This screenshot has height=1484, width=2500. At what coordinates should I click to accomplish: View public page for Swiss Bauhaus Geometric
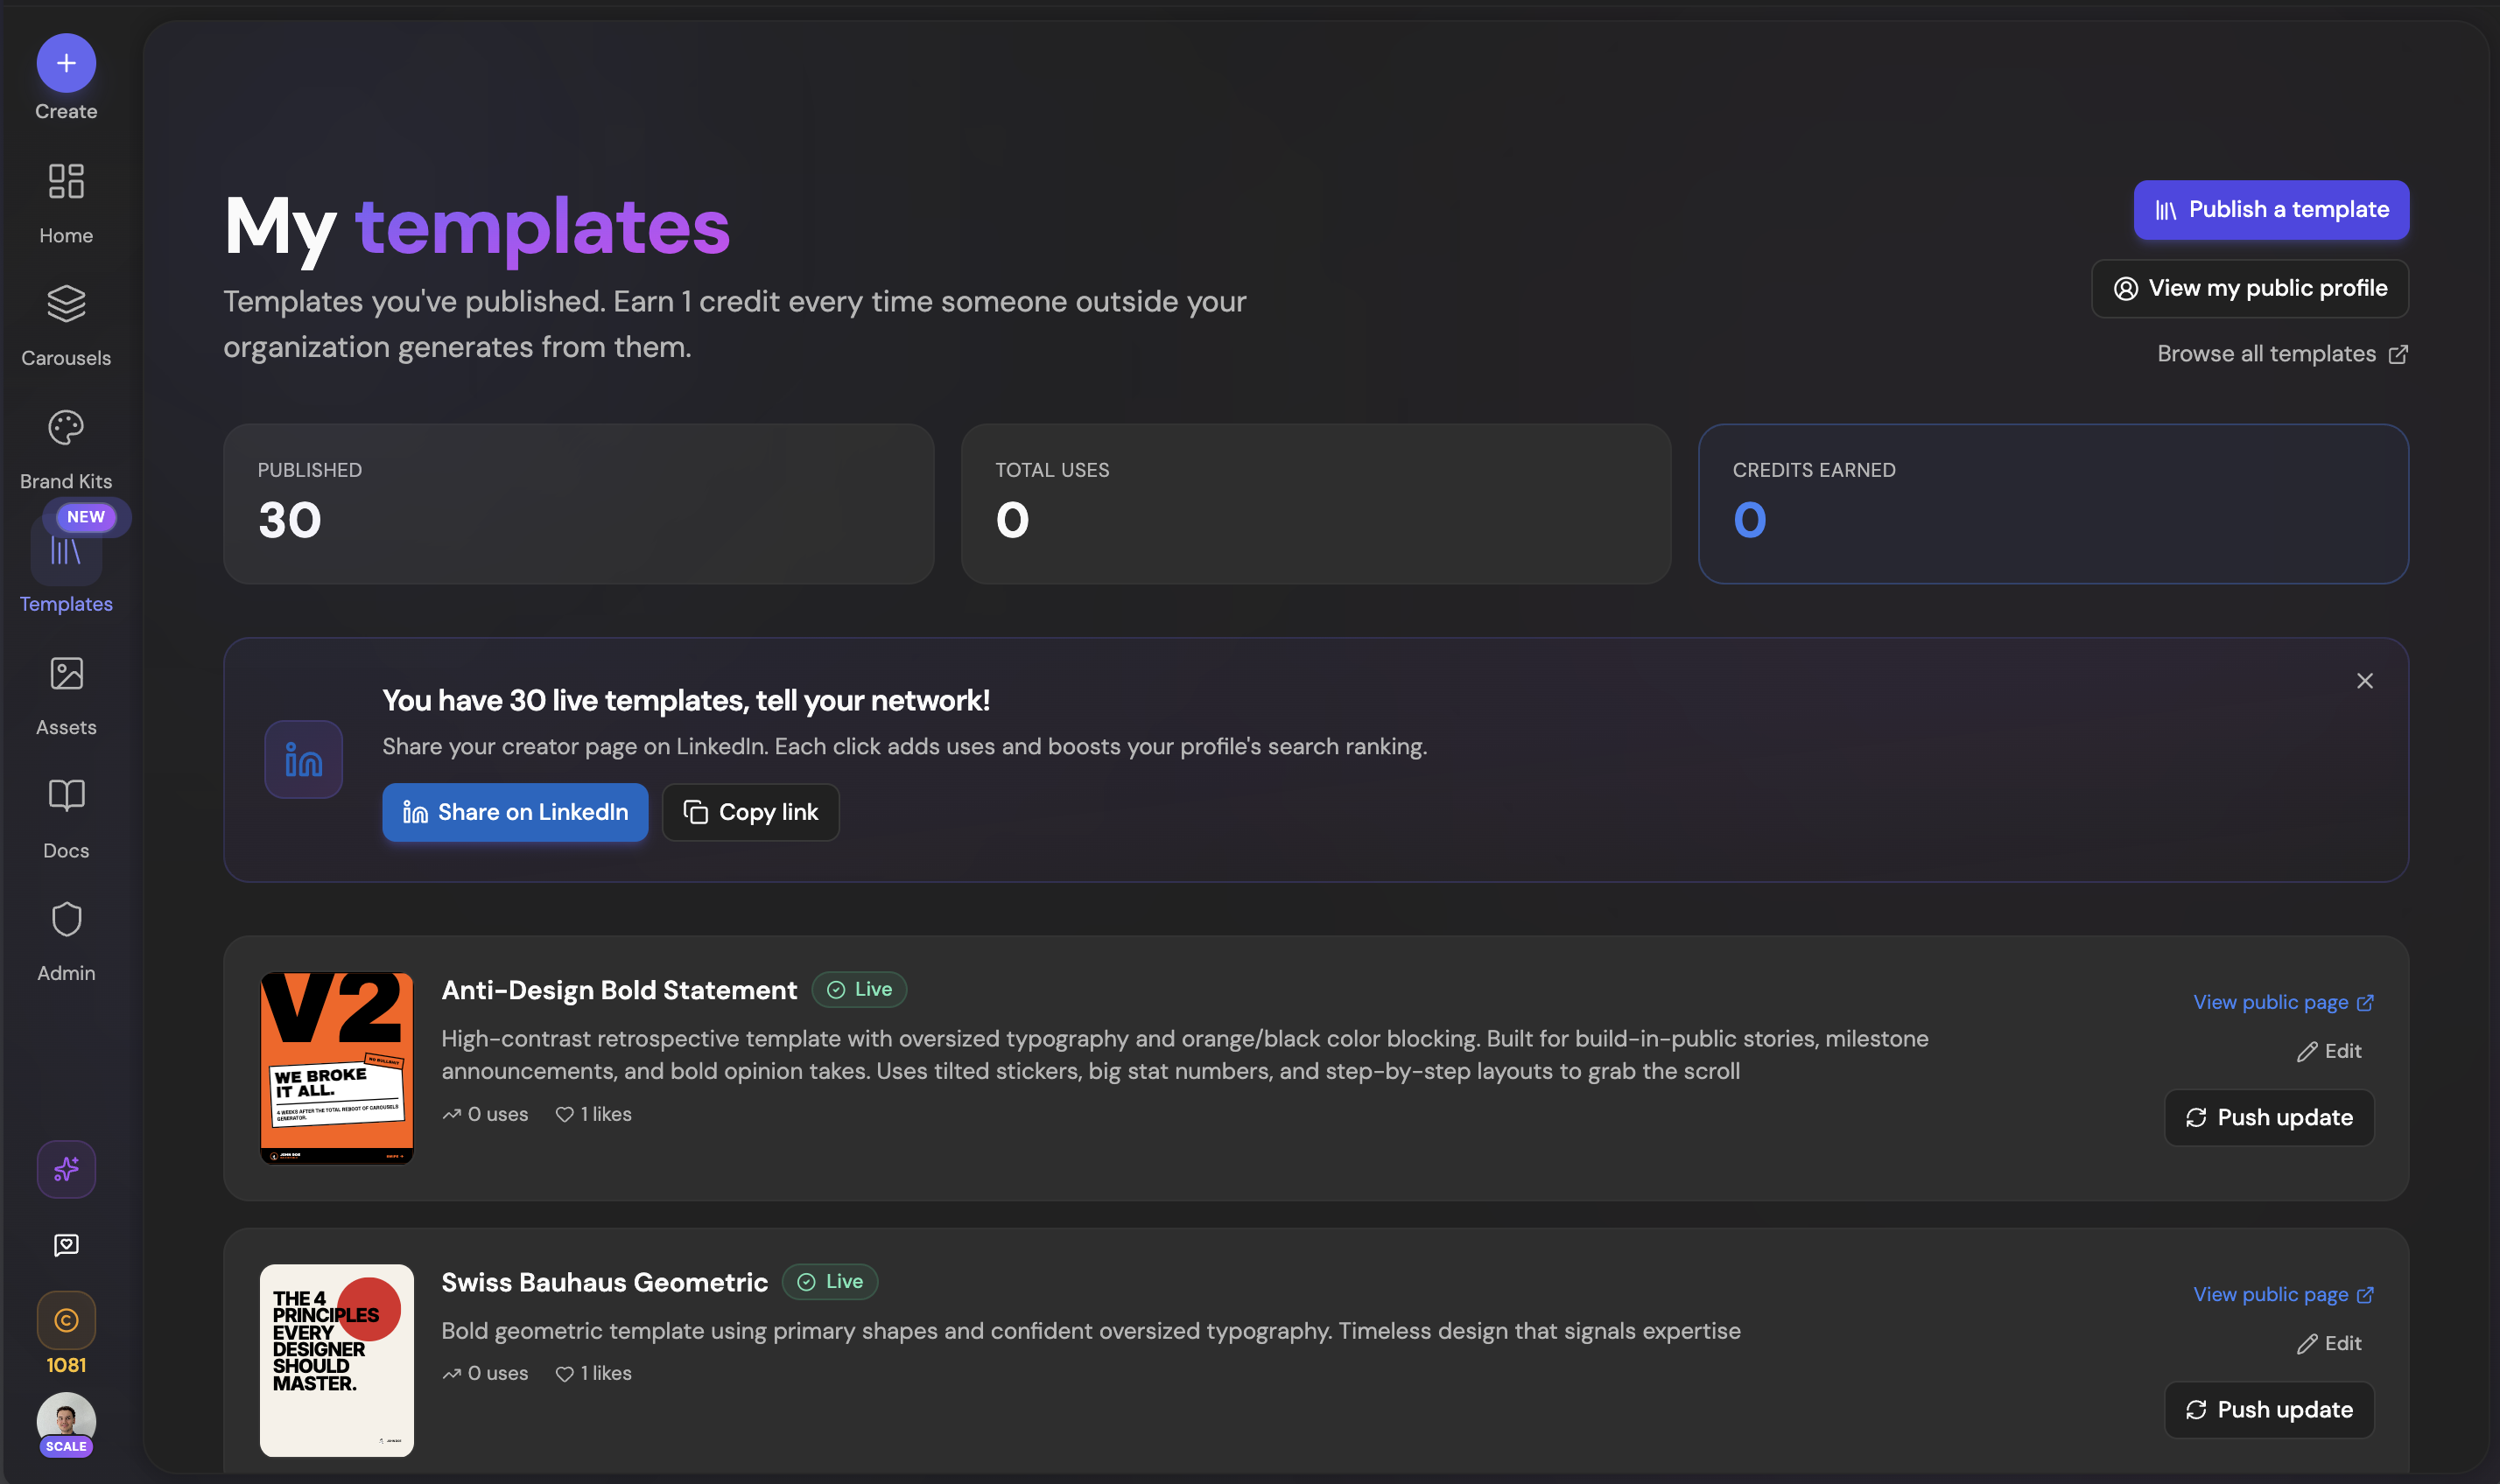pos(2282,1294)
